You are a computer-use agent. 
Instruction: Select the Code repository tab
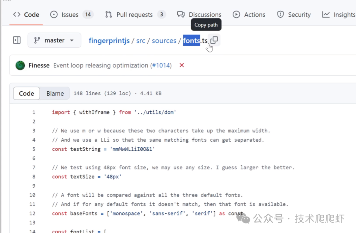click(x=26, y=14)
